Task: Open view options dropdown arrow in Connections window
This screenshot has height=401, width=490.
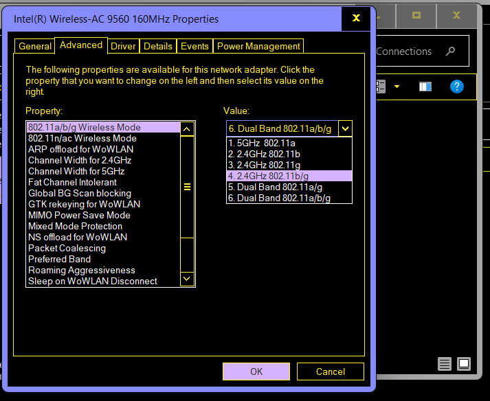Action: (397, 87)
